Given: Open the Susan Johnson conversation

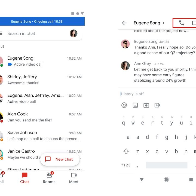Looking at the screenshot, I should 42,136.
